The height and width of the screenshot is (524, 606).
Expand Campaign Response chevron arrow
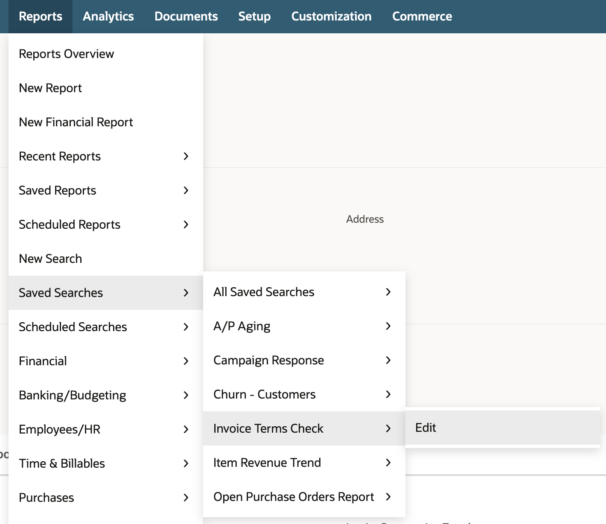coord(388,360)
